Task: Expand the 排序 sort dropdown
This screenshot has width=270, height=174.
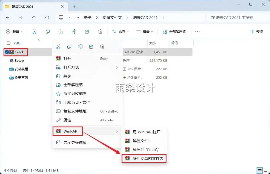Action: (x=120, y=32)
